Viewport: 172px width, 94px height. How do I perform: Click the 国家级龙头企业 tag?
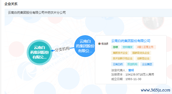141,53
